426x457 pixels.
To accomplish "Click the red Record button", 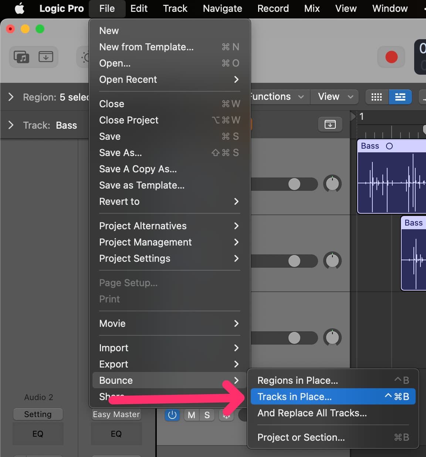I will pyautogui.click(x=392, y=57).
